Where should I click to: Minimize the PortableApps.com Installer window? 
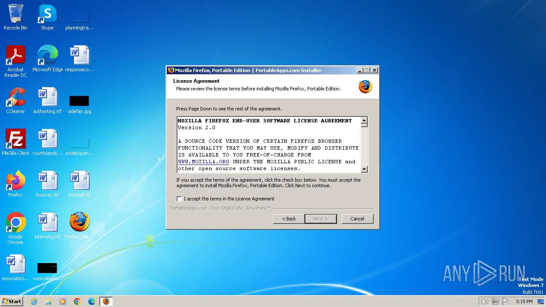tap(359, 70)
